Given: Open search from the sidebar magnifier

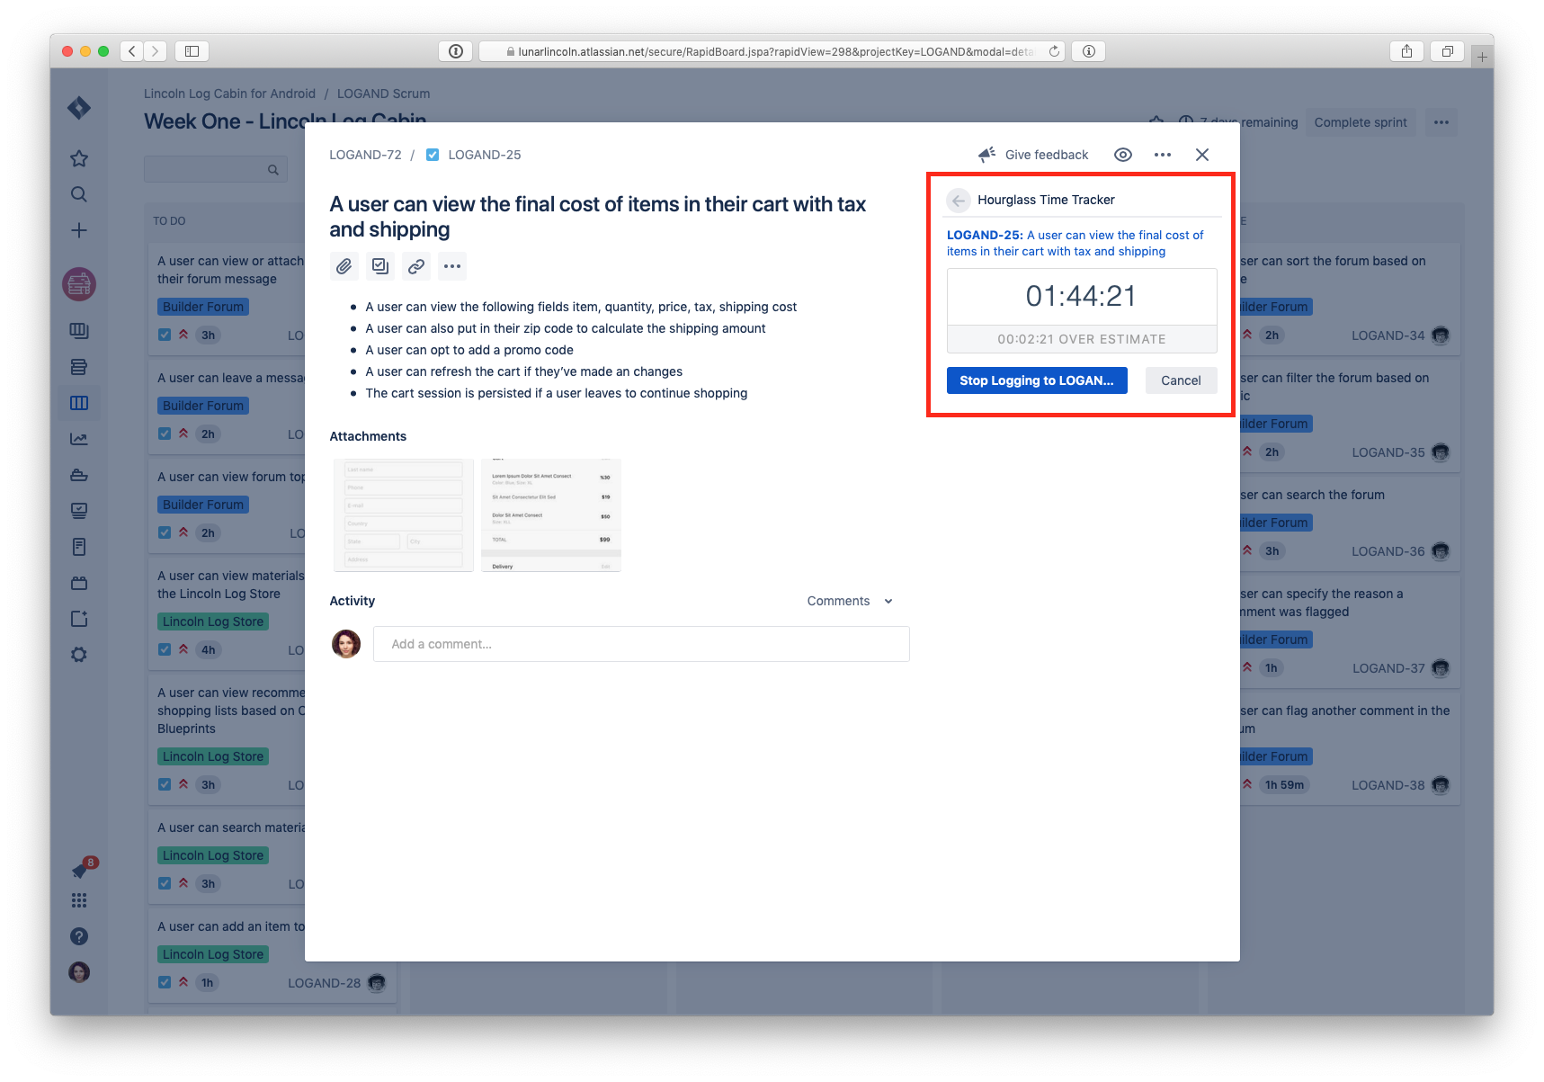Looking at the screenshot, I should pos(79,194).
